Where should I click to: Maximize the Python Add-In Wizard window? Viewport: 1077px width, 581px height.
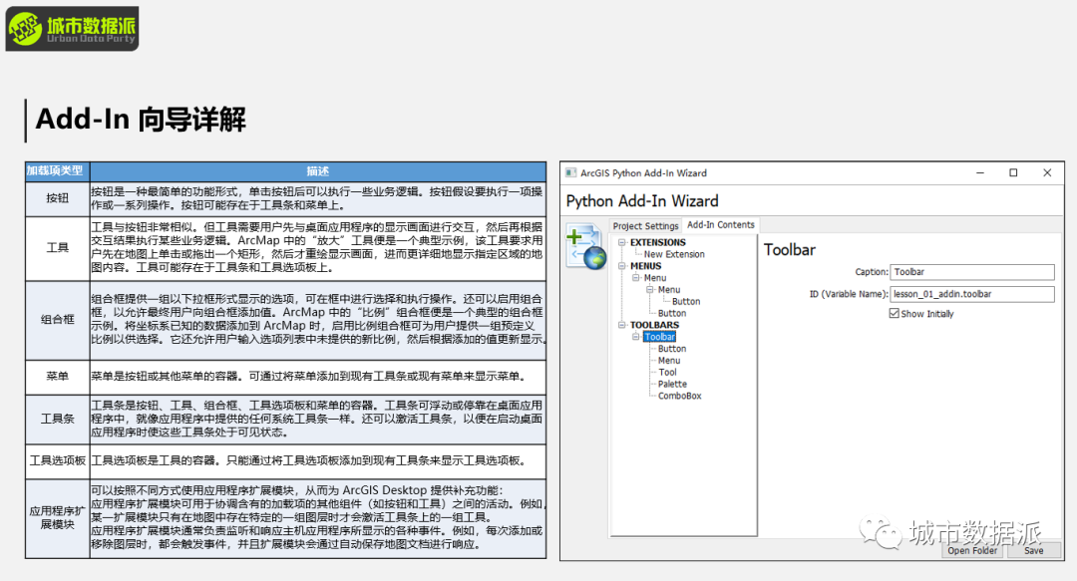click(1013, 173)
